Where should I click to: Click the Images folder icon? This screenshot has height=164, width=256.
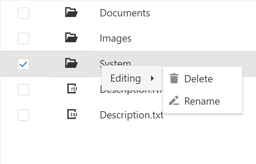pyautogui.click(x=71, y=37)
